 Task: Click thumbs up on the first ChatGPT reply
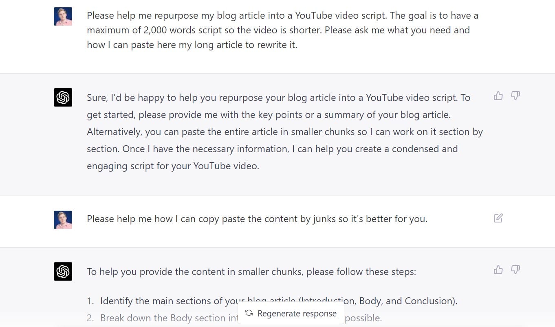(x=498, y=96)
